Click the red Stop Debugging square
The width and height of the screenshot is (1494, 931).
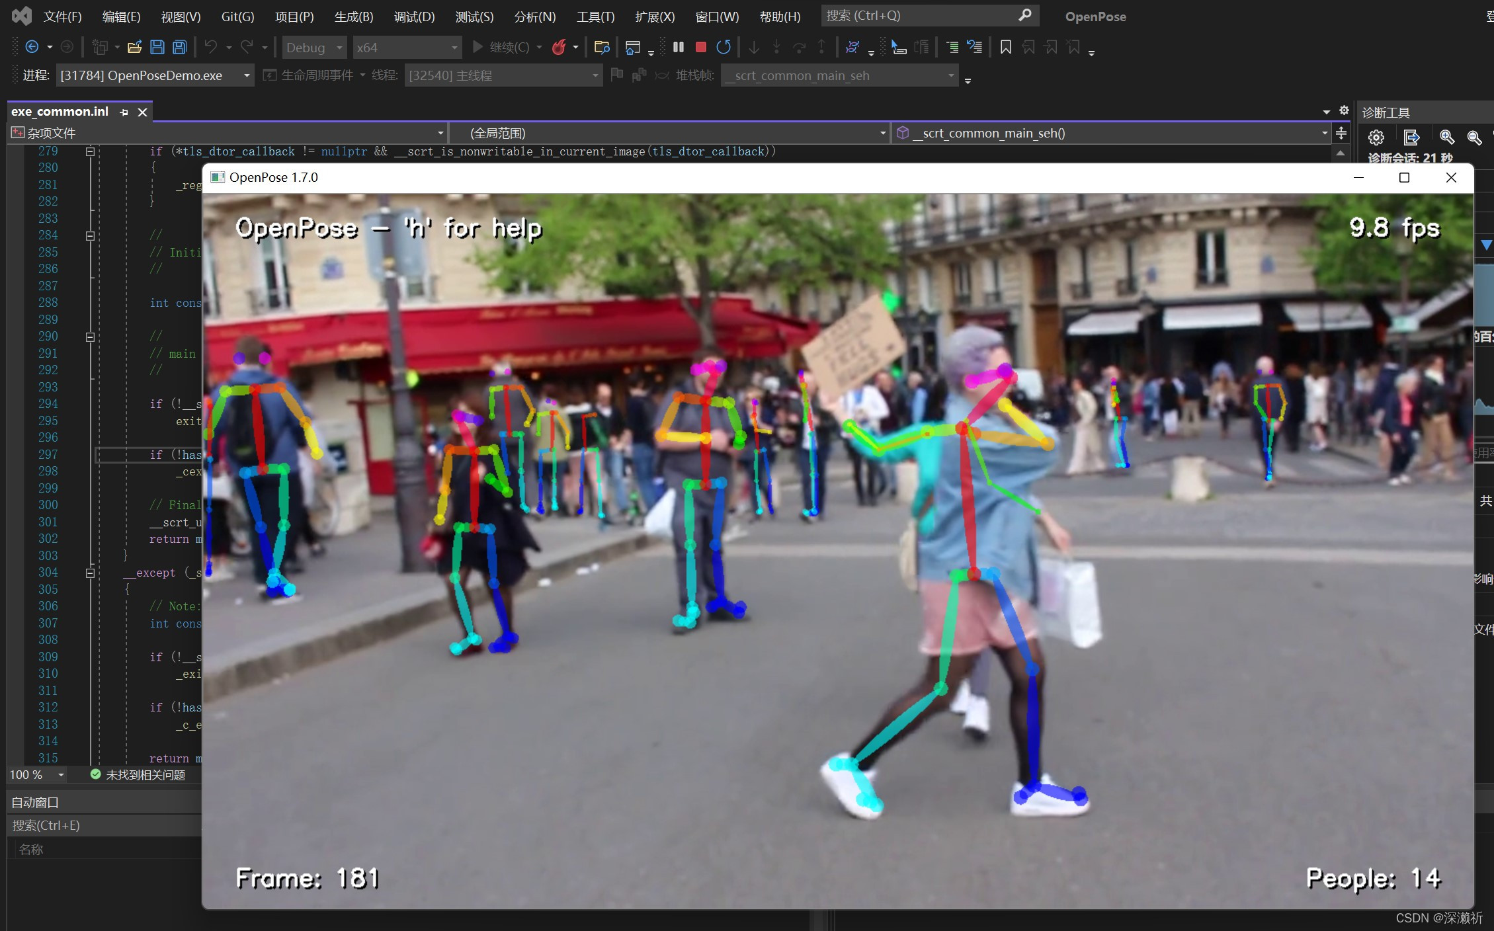pyautogui.click(x=701, y=47)
